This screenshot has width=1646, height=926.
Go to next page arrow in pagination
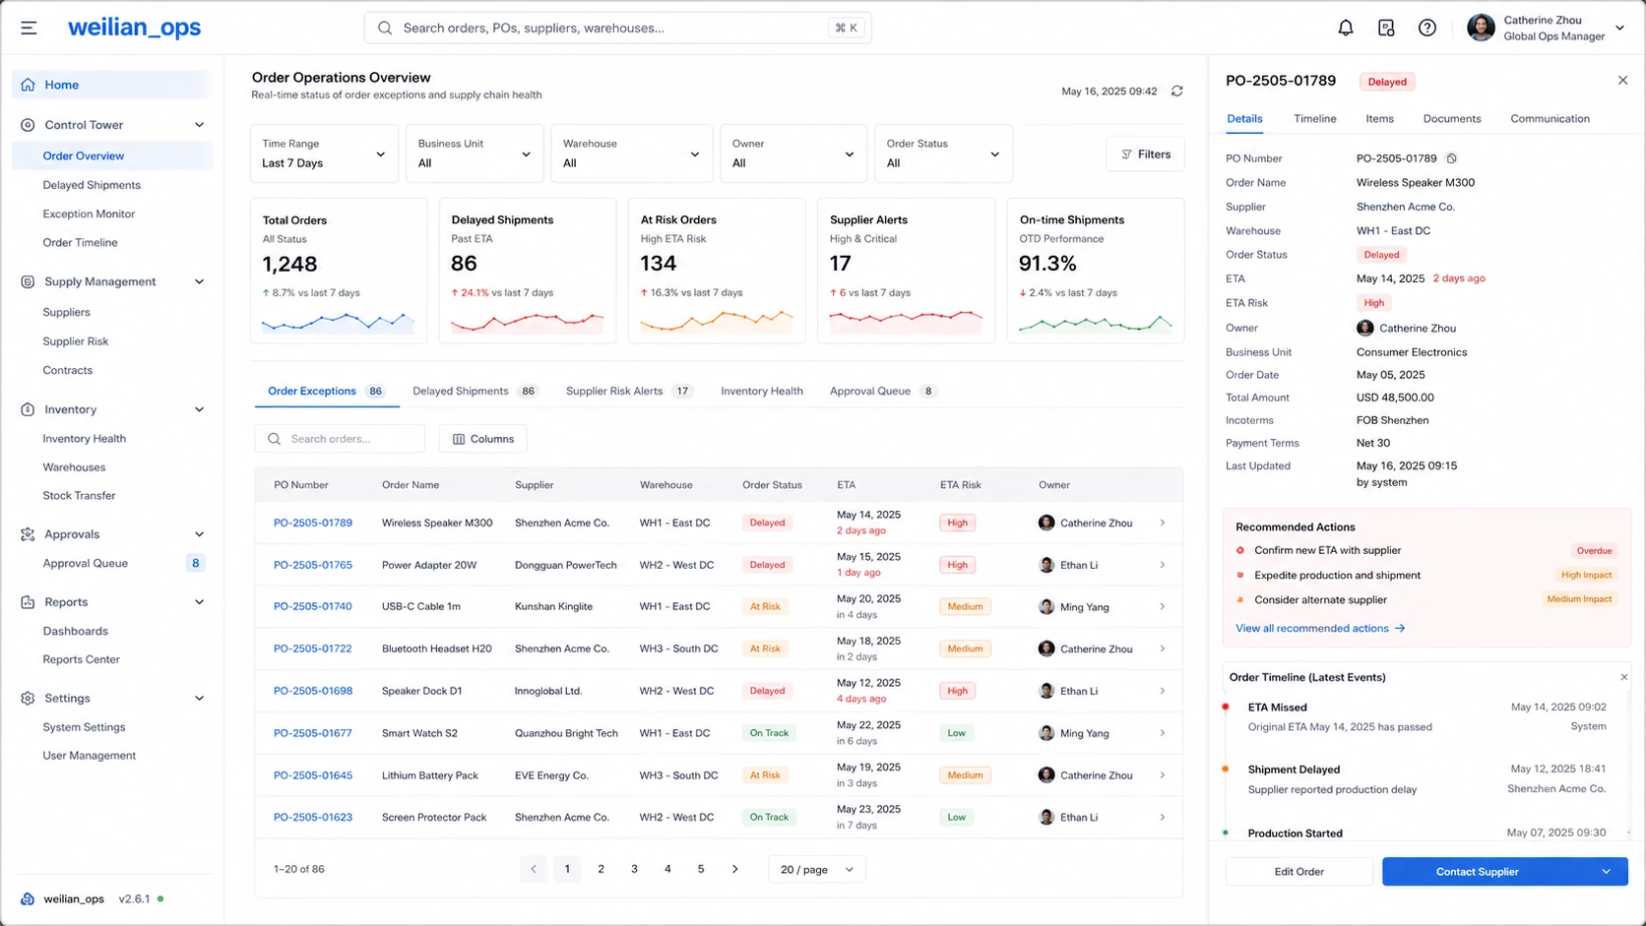[x=734, y=869]
